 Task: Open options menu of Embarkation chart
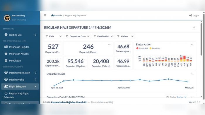[x=192, y=45]
